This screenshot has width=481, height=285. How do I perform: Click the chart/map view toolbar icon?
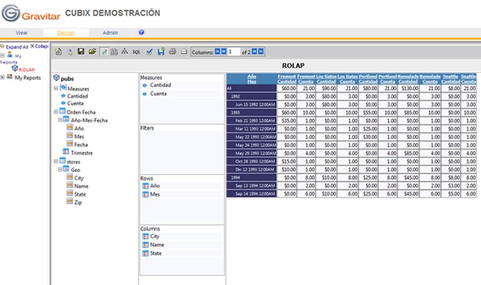pos(114,52)
